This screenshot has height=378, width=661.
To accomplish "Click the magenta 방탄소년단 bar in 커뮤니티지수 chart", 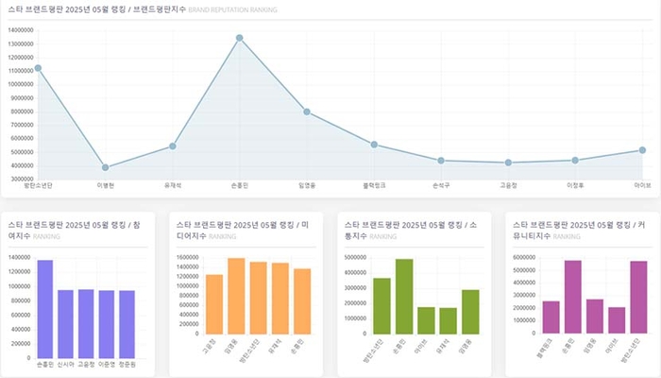I will pyautogui.click(x=638, y=298).
